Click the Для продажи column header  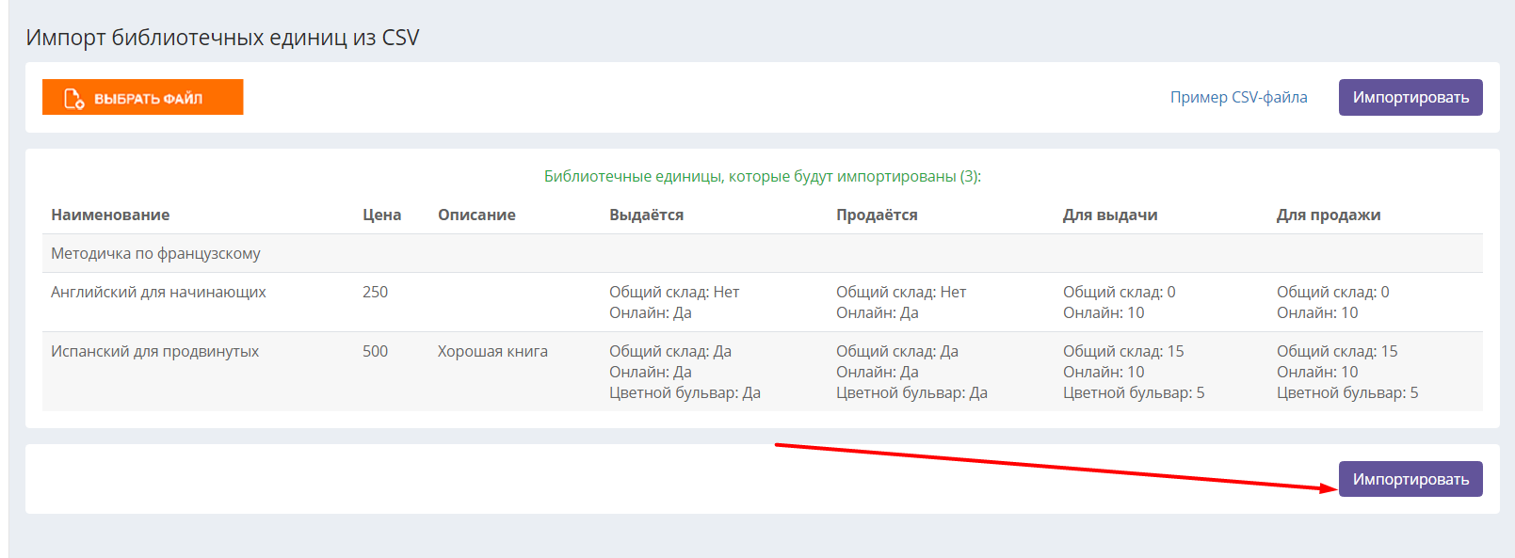click(1329, 215)
